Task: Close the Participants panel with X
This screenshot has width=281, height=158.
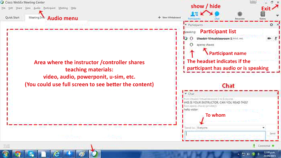Action: 278,24
